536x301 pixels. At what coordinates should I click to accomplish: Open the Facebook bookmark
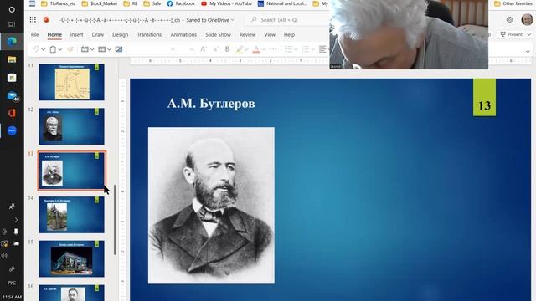pos(181,3)
